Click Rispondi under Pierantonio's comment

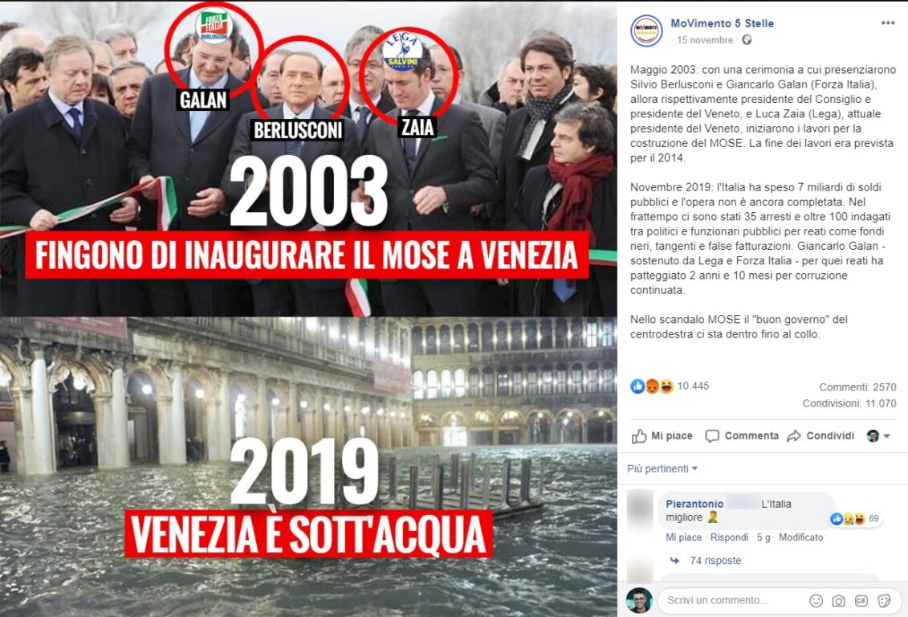[729, 537]
